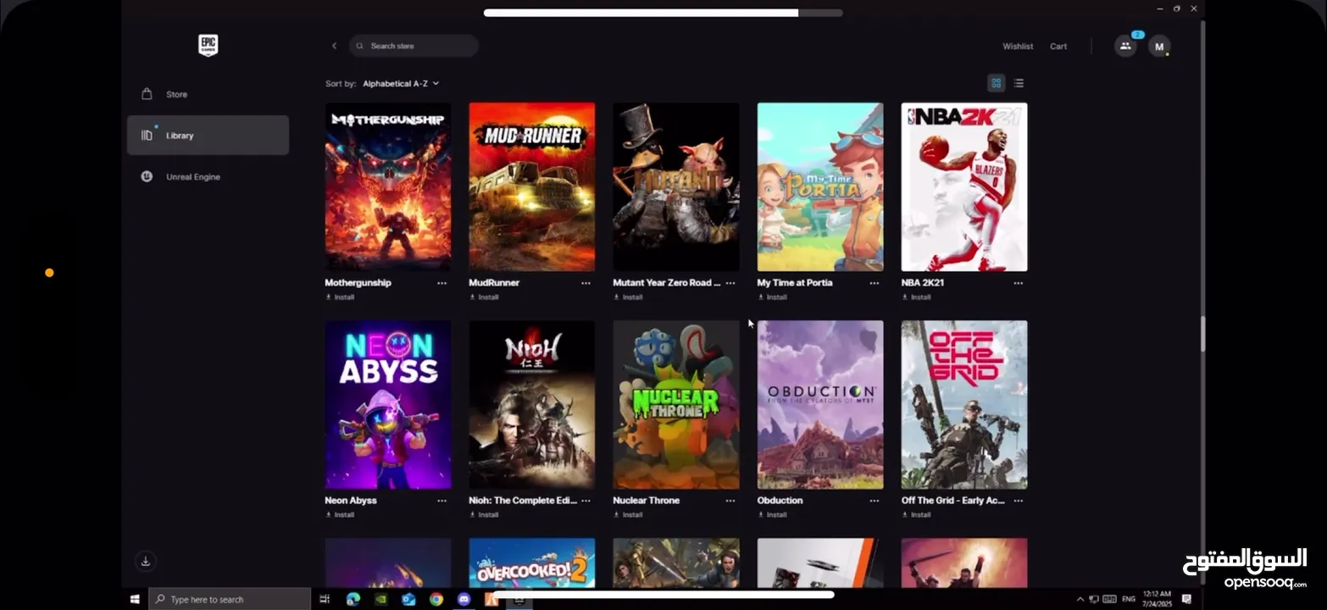The width and height of the screenshot is (1327, 610).
Task: Open the NVIDIA app from the taskbar
Action: tap(380, 599)
